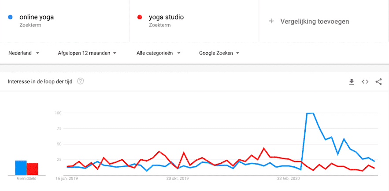The image size is (389, 191).
Task: Edit the online yoga search term
Action: [x=37, y=18]
